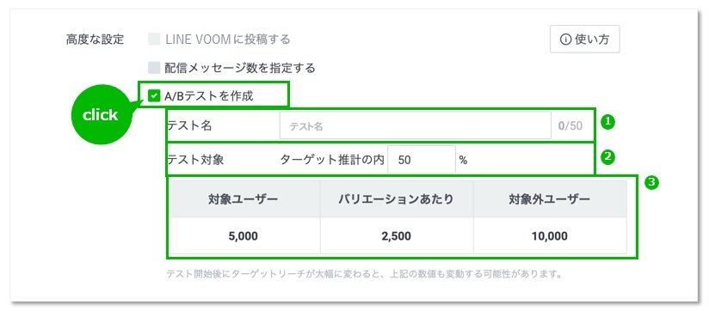Click the 10,000 table value
The width and height of the screenshot is (709, 311).
point(550,236)
